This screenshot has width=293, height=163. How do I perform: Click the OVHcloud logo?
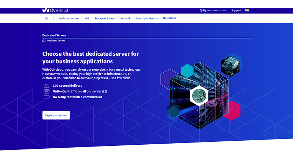point(55,10)
